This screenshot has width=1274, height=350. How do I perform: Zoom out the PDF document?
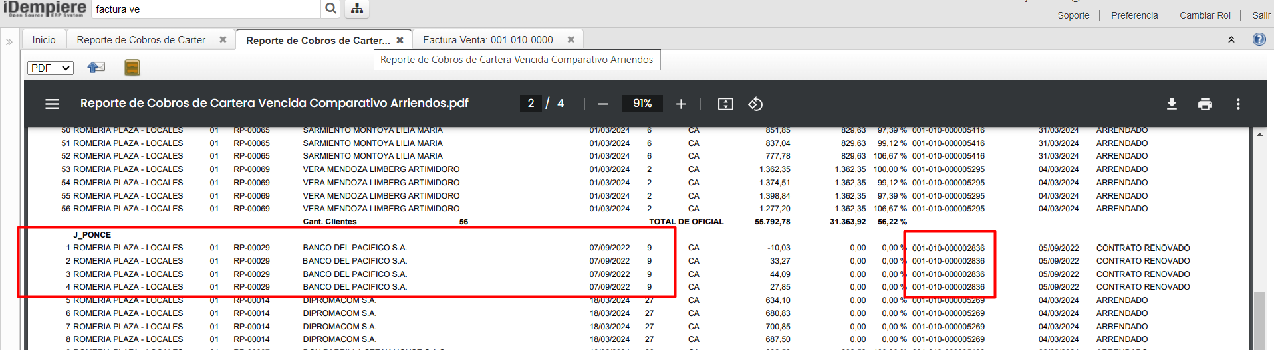603,104
